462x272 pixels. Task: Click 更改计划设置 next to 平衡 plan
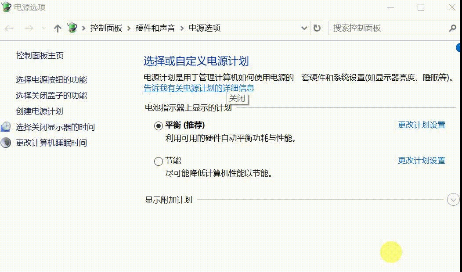click(x=422, y=125)
